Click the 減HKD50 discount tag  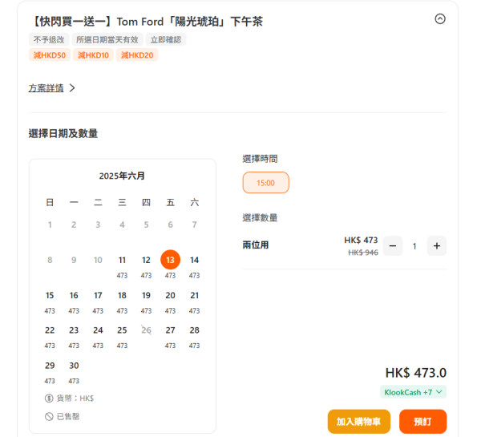point(50,55)
